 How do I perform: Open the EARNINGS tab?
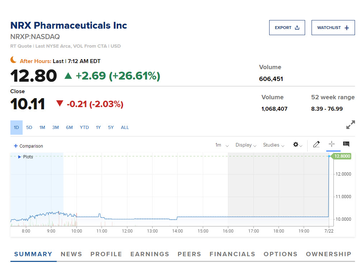[150, 254]
